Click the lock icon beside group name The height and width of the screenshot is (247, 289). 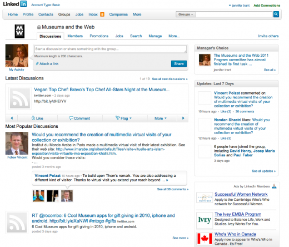click(x=39, y=27)
